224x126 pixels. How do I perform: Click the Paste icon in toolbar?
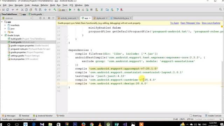(x=30, y=10)
